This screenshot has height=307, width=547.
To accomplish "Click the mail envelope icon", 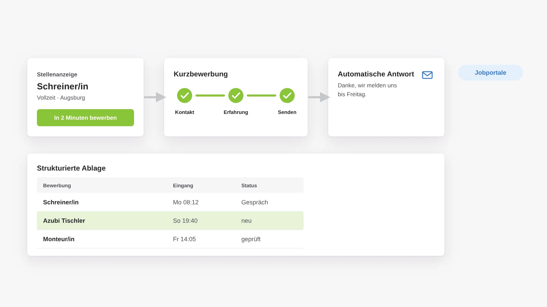I will 427,75.
